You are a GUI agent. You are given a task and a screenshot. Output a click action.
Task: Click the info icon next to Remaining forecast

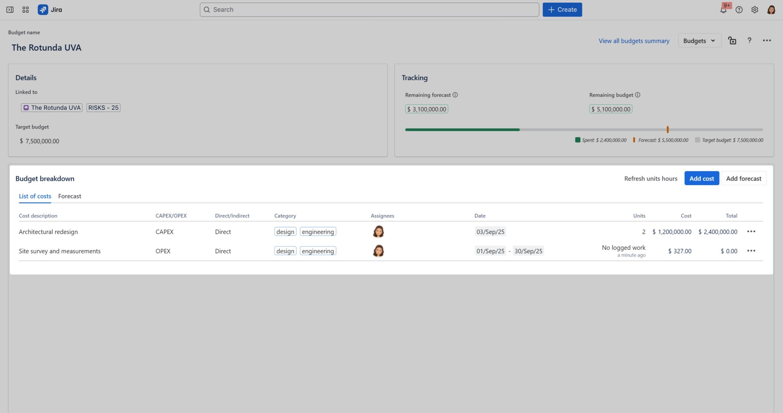click(x=456, y=95)
